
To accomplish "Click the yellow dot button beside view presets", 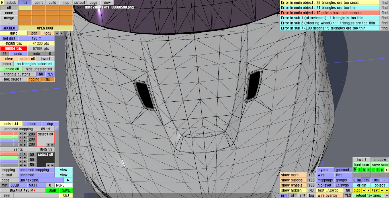I will click(387, 170).
